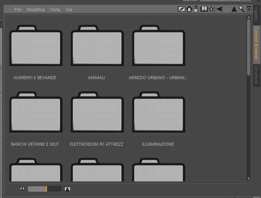Click the large thumbnail size icon
Screen dimensions: 261x198
pos(67,189)
